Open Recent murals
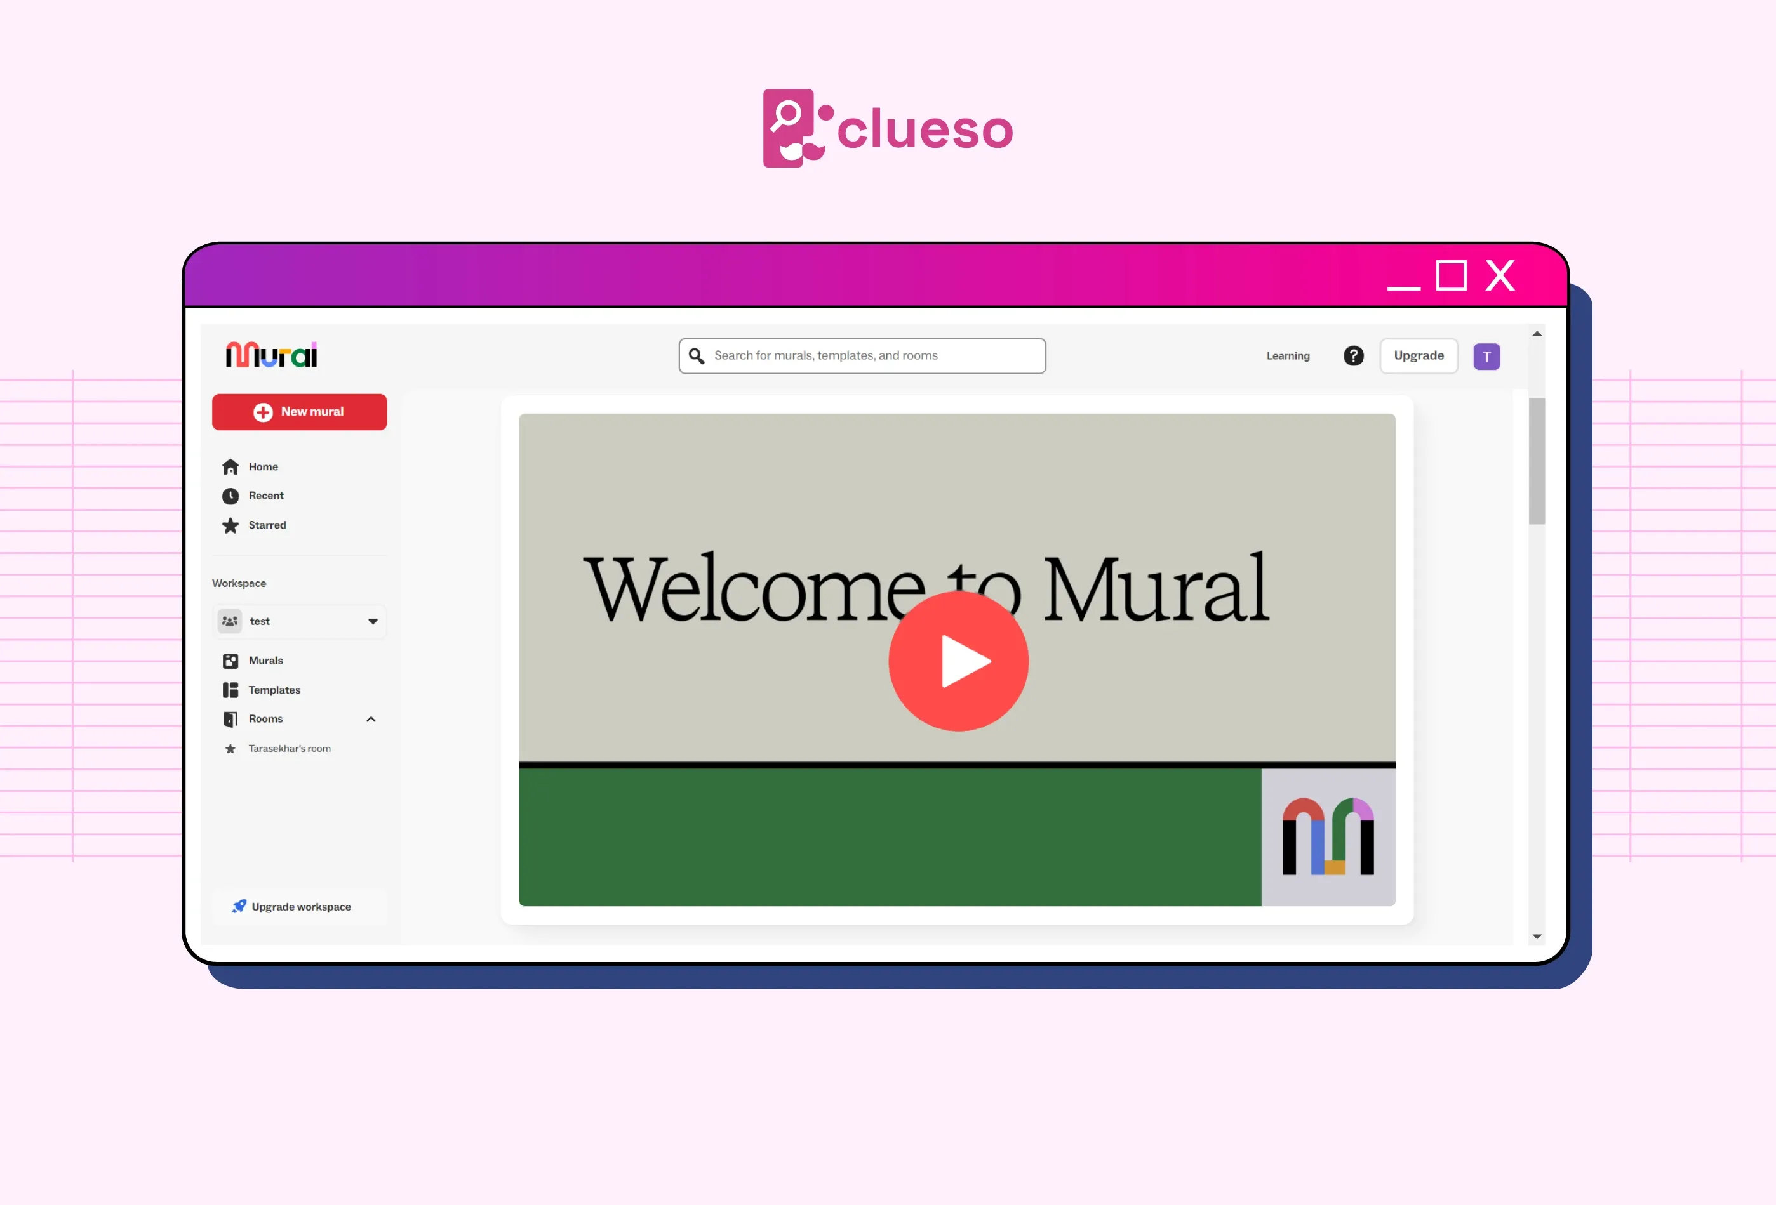Image resolution: width=1776 pixels, height=1205 pixels. click(x=266, y=496)
